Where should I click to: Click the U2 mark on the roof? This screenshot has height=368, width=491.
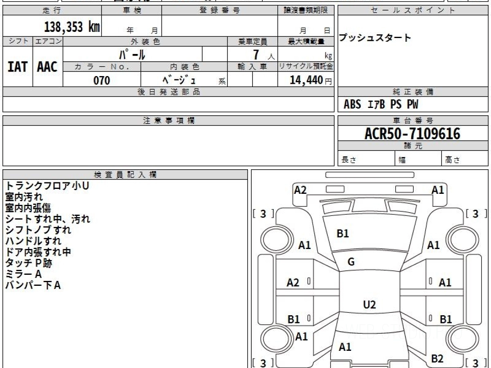[369, 305]
